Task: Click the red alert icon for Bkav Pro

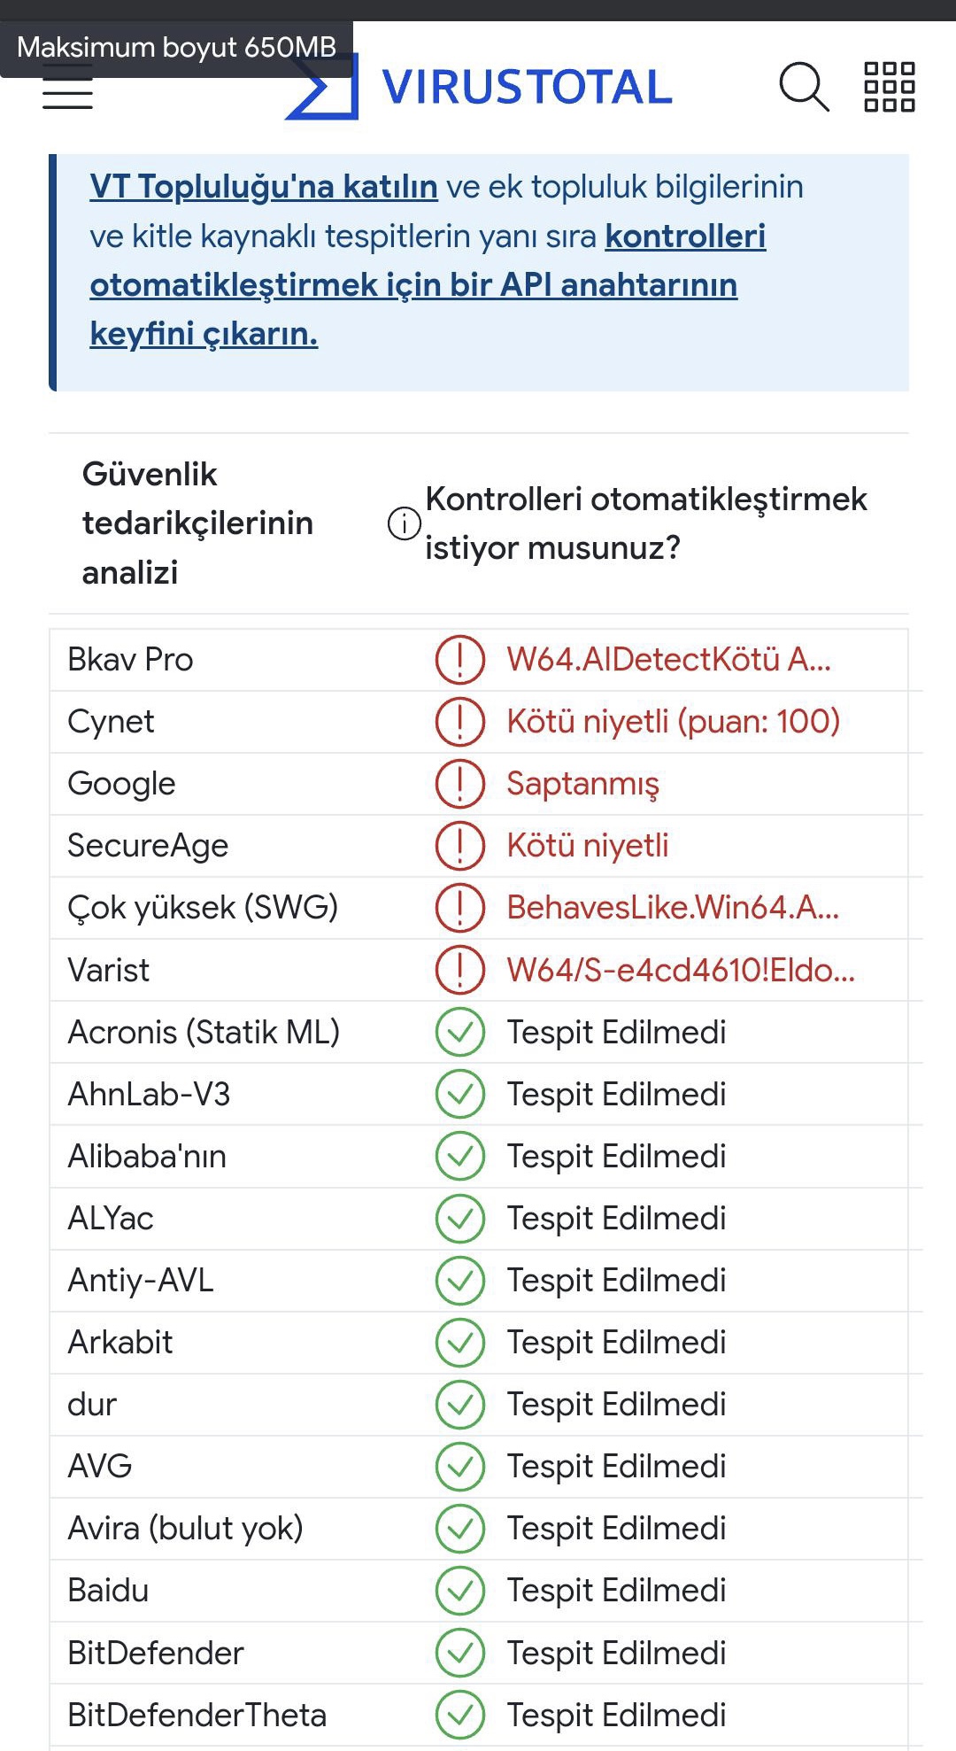Action: tap(460, 660)
